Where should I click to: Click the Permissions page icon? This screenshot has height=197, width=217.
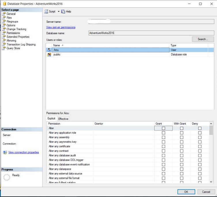click(x=4, y=33)
